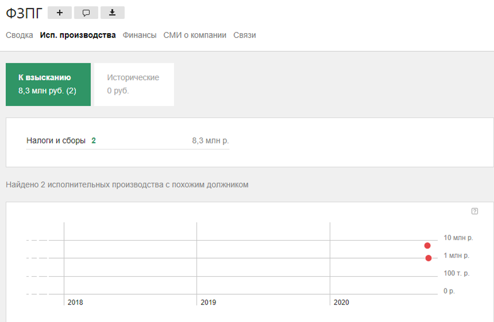Click the 2019 axis label

[208, 302]
